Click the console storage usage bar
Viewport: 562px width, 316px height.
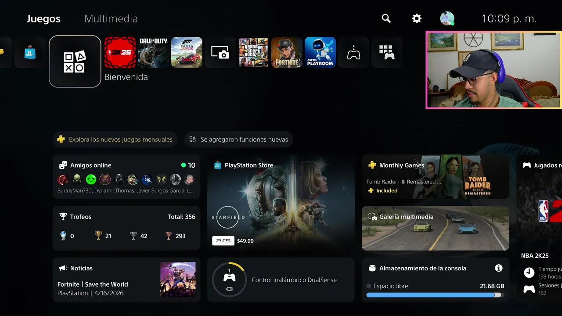click(435, 295)
